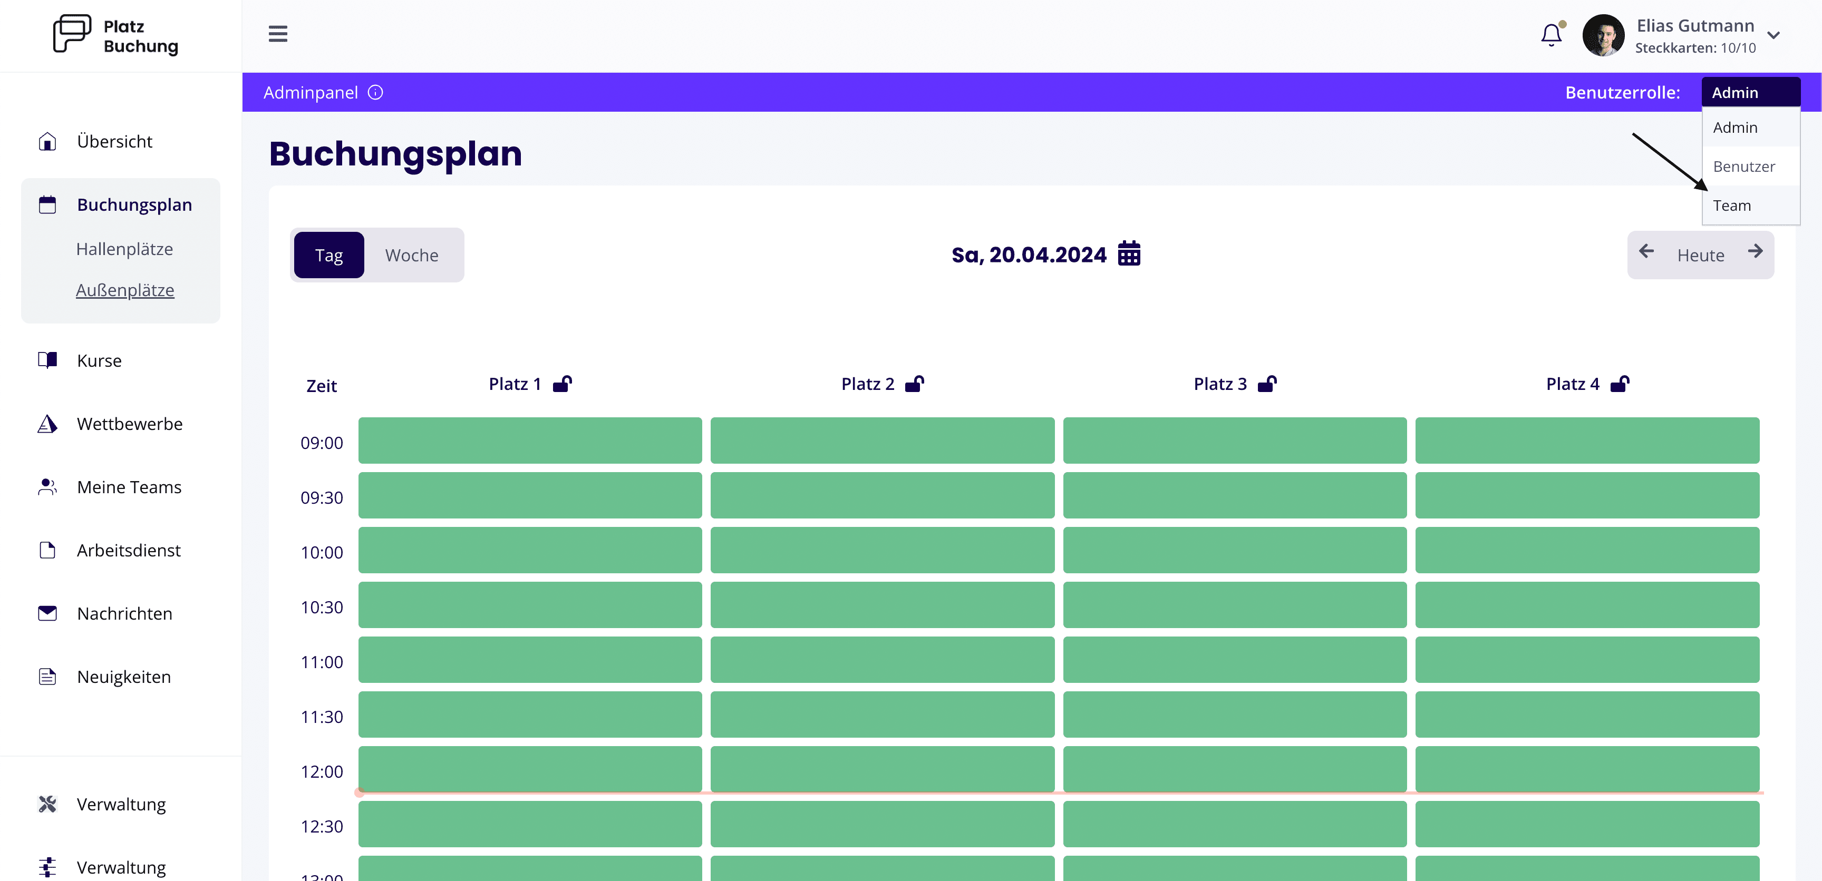Choose Admin role option in list
1822x881 pixels.
point(1750,128)
